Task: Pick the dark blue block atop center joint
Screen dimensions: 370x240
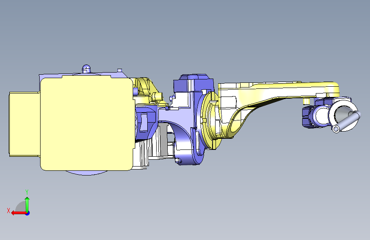Action: point(193,83)
